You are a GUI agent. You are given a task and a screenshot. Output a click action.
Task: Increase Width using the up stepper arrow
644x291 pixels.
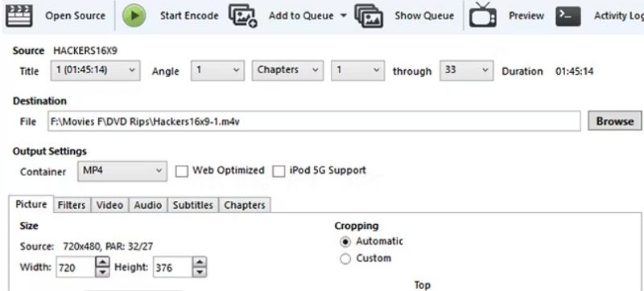pyautogui.click(x=103, y=262)
